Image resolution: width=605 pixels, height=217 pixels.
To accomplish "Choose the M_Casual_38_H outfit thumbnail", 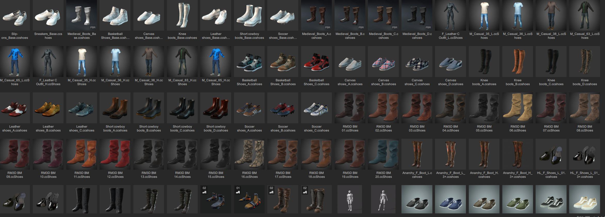I will [149, 62].
